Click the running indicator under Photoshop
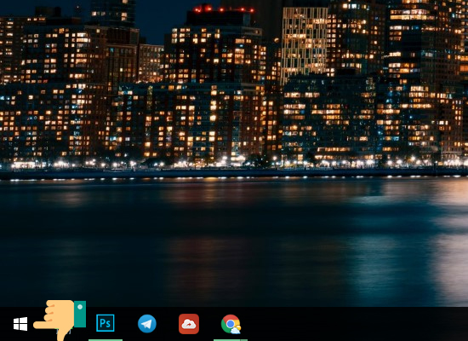The height and width of the screenshot is (341, 468). 106,340
